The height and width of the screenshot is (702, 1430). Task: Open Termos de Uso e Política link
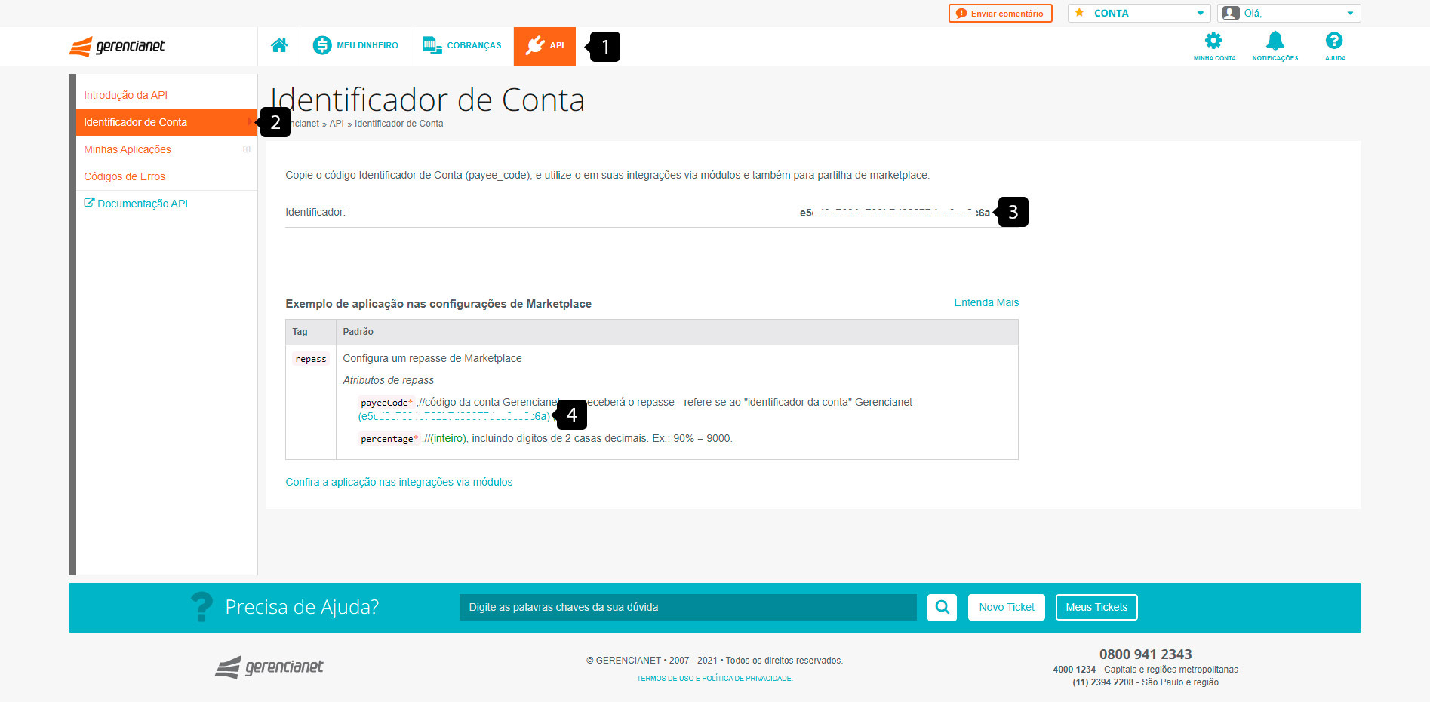(x=715, y=679)
